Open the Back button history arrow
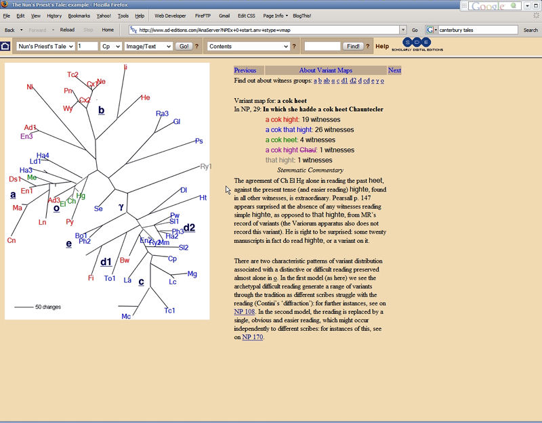The width and height of the screenshot is (542, 423). [x=22, y=30]
